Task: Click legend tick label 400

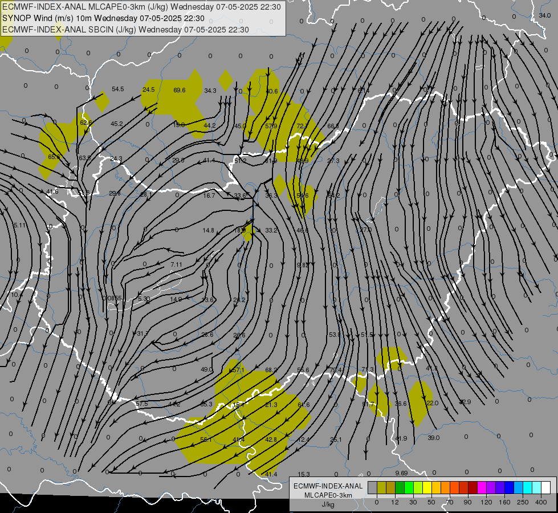Action: 541,502
